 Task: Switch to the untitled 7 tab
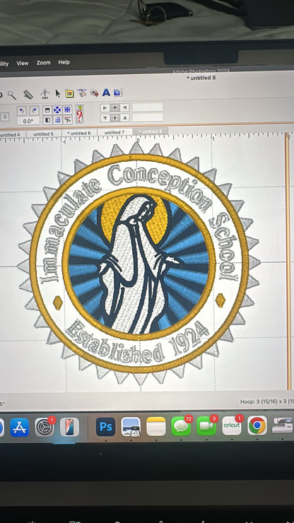114,132
